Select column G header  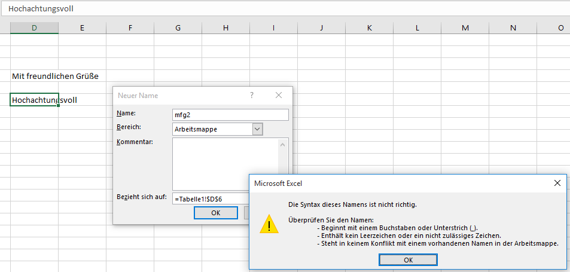pos(178,27)
